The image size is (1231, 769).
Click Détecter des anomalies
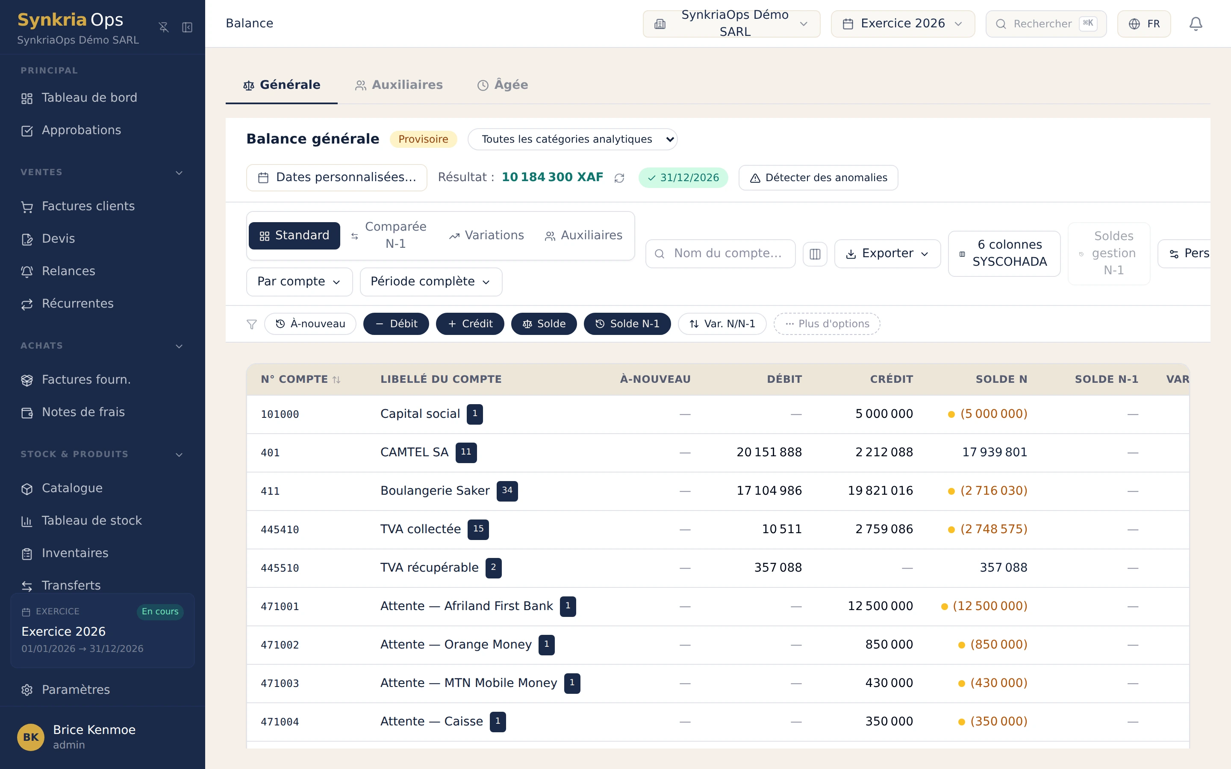pyautogui.click(x=818, y=178)
